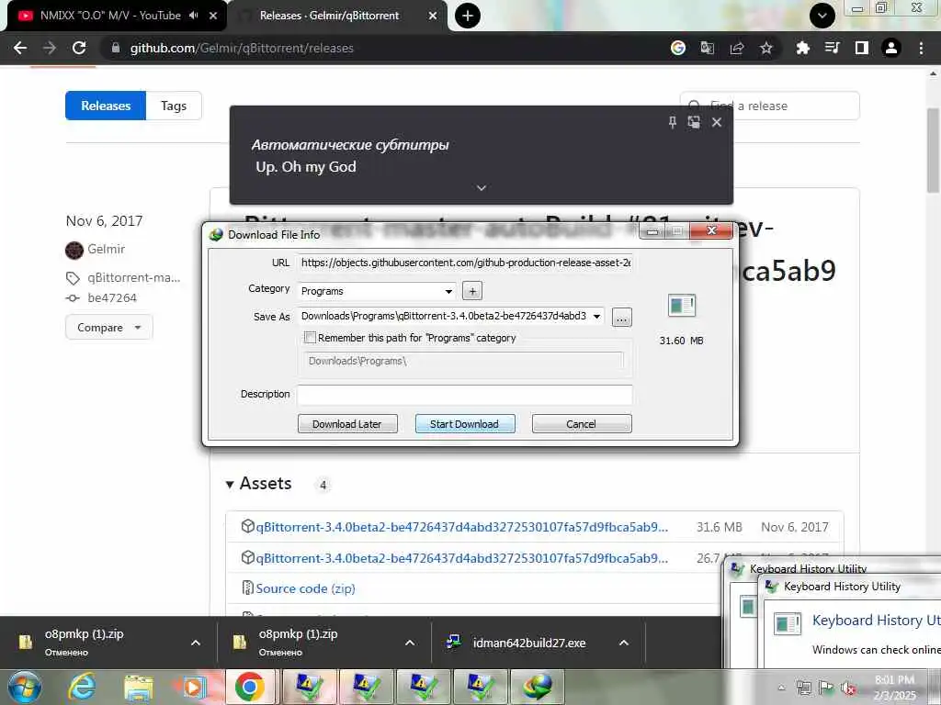Click the Internet Download Manager taskbar icon
This screenshot has height=705, width=941.
(537, 687)
